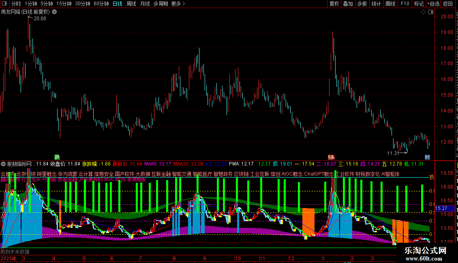458x263 pixels.
Task: Switch to the 5分钟 period tab
Action: [x=47, y=4]
